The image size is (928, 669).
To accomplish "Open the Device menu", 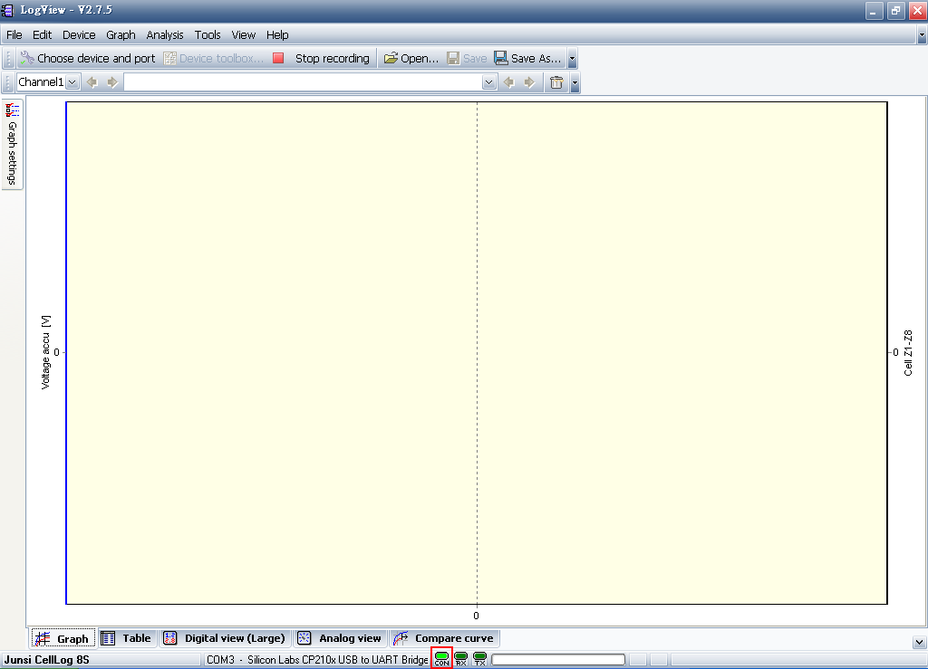I will click(x=79, y=35).
